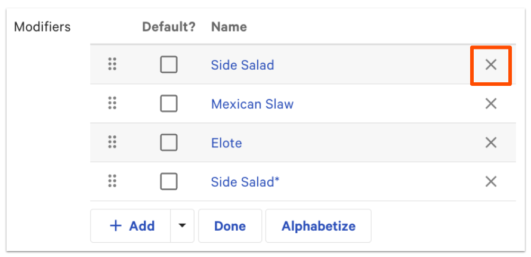This screenshot has height=257, width=531.
Task: Set Side Salad as default modifier
Action: click(169, 65)
